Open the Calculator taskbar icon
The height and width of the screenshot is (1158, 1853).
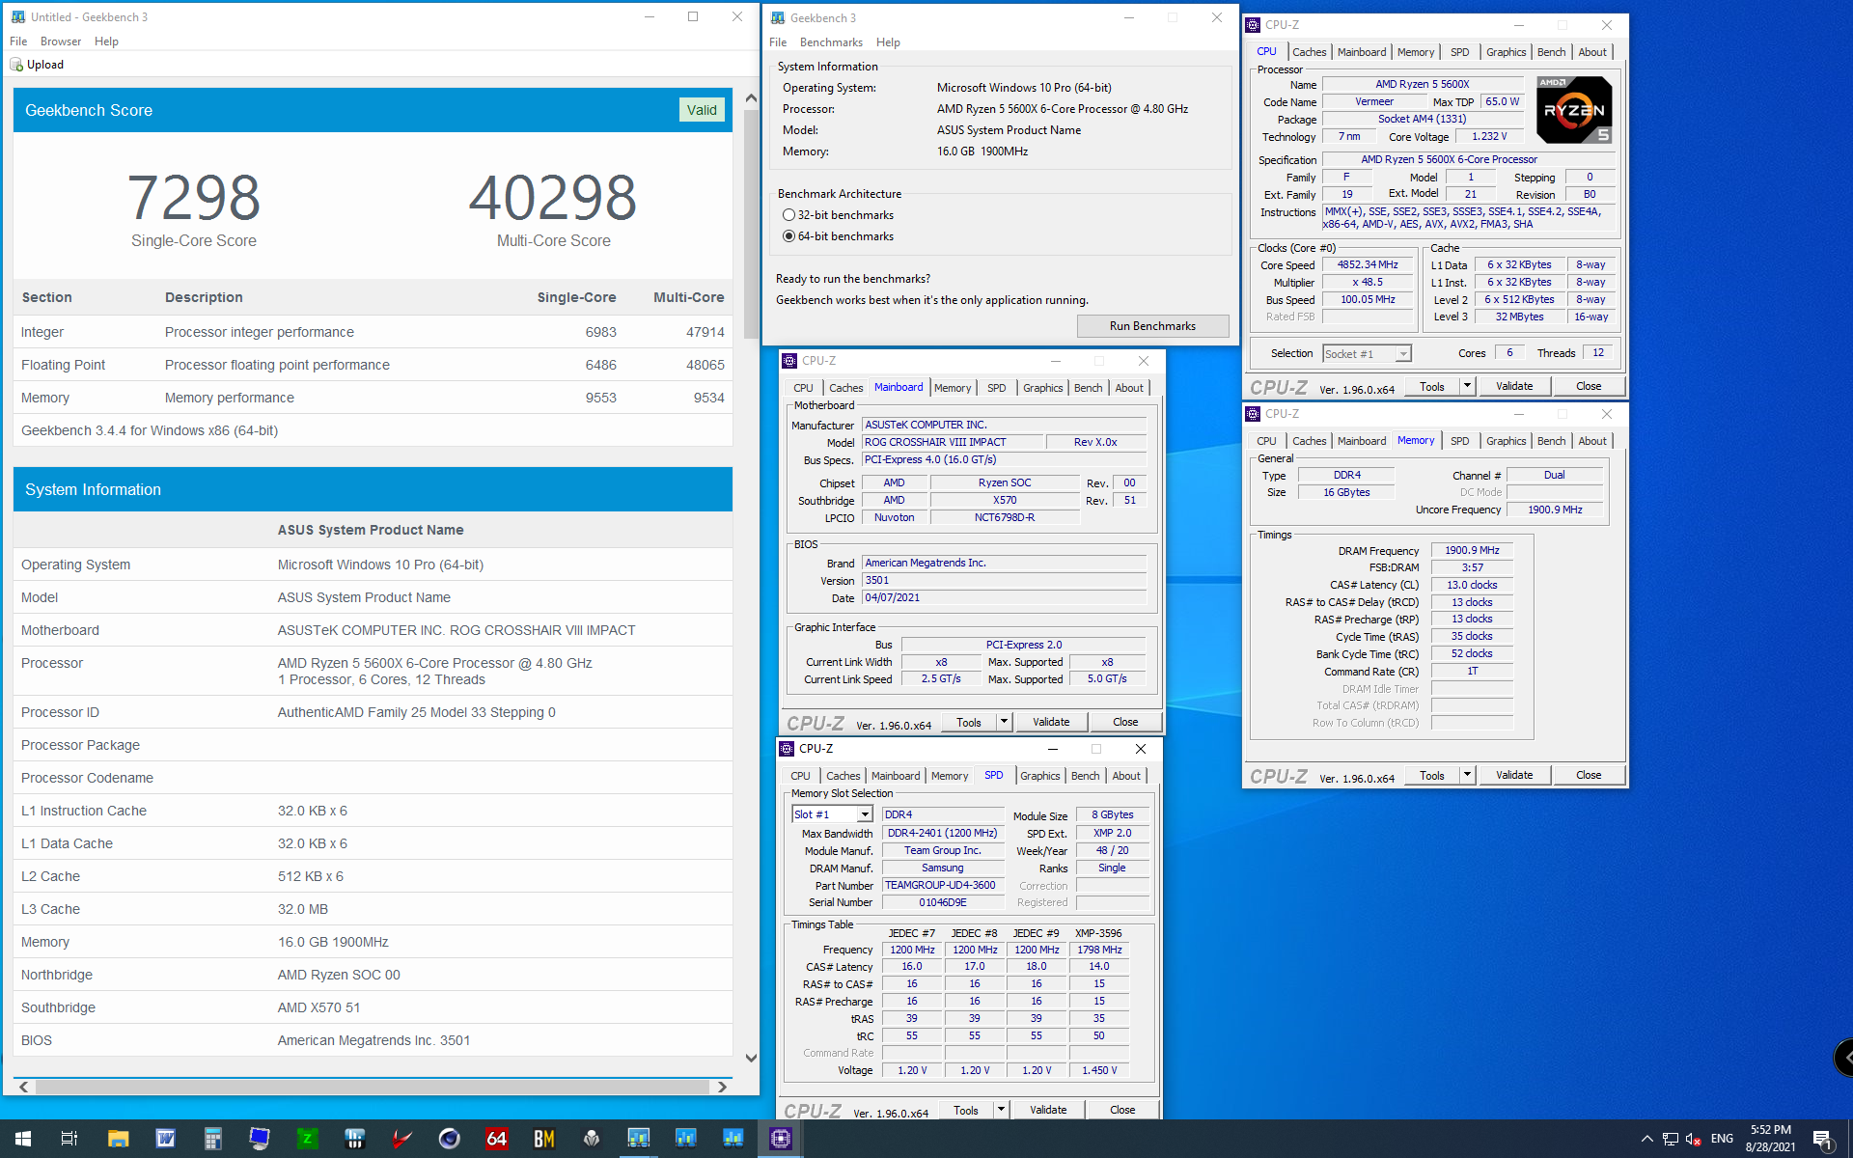click(212, 1139)
